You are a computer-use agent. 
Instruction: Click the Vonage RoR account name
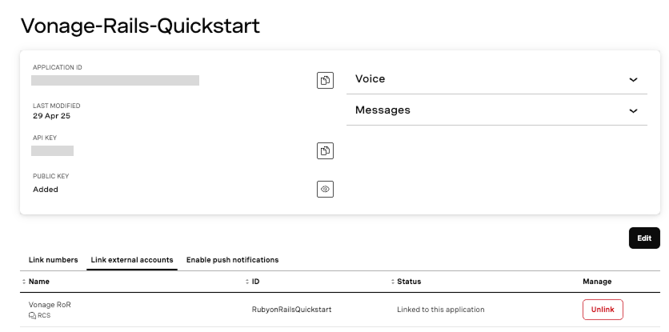click(50, 305)
